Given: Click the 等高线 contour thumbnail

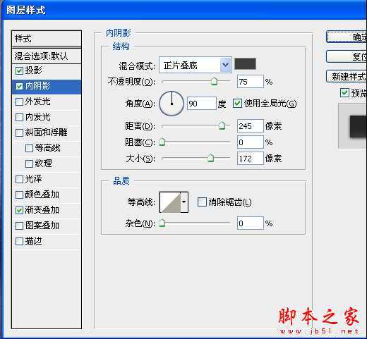Looking at the screenshot, I should coord(170,202).
